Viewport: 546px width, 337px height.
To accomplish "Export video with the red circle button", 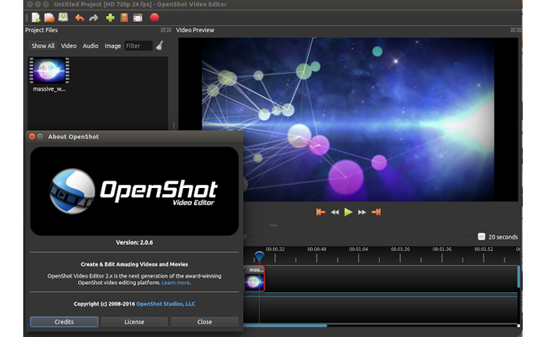I will [154, 17].
